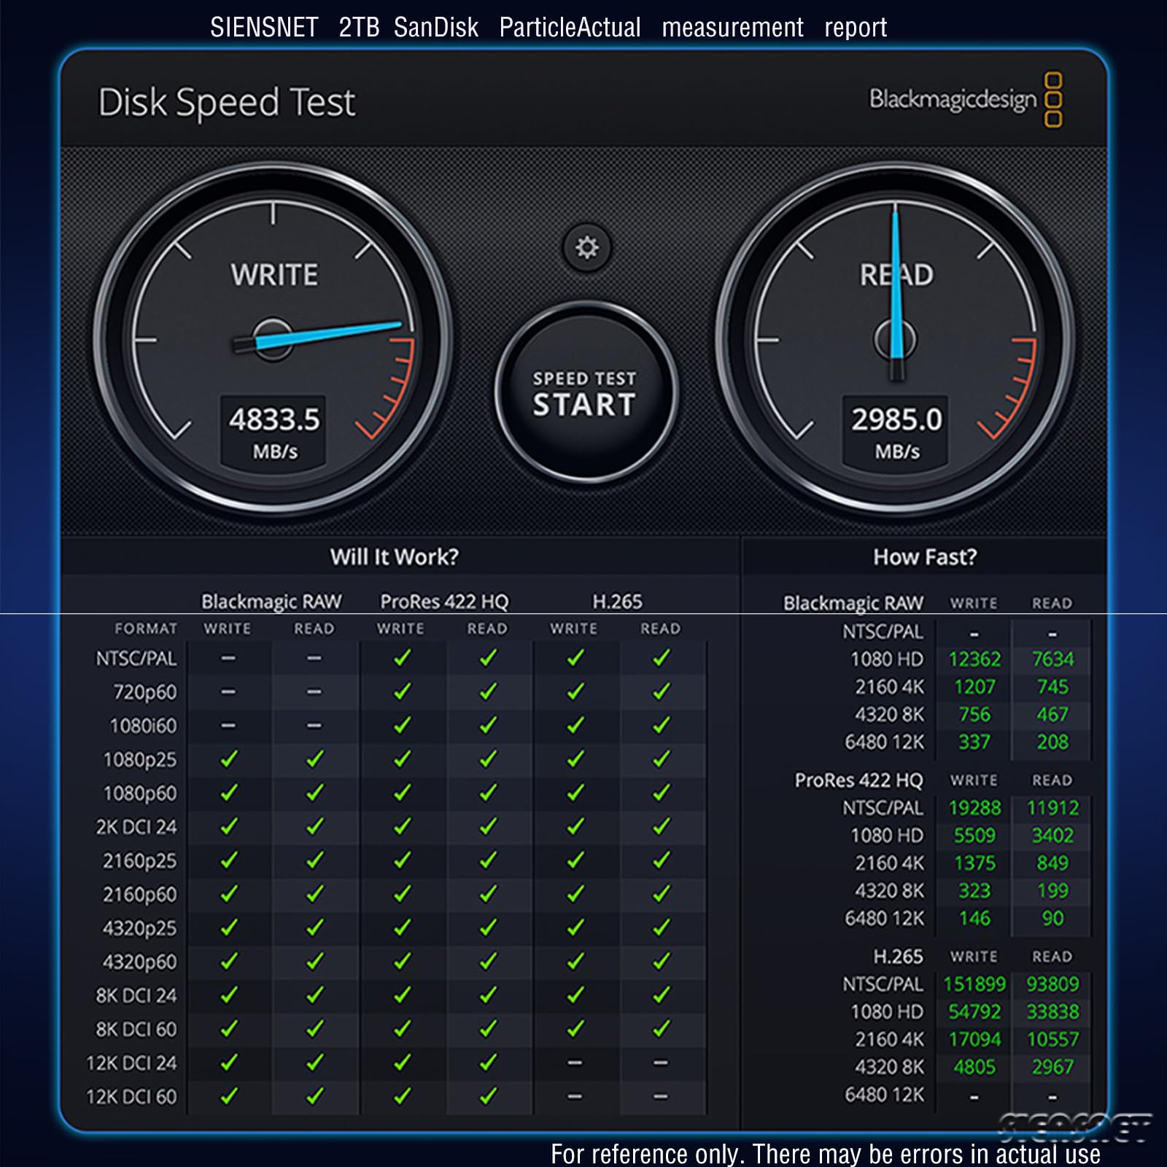Screen dimensions: 1167x1167
Task: Click the 2160p25 format row label
Action: tap(139, 861)
